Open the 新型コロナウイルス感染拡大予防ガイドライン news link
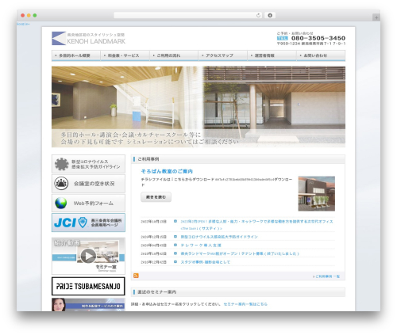This screenshot has height=335, width=397. (x=219, y=237)
